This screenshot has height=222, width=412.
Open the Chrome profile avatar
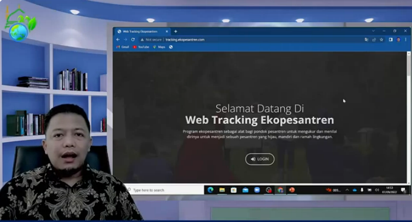(399, 40)
